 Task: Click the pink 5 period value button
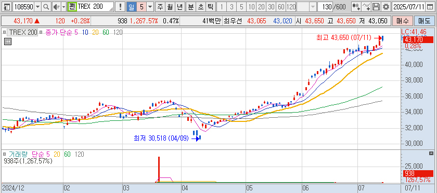[142, 7]
